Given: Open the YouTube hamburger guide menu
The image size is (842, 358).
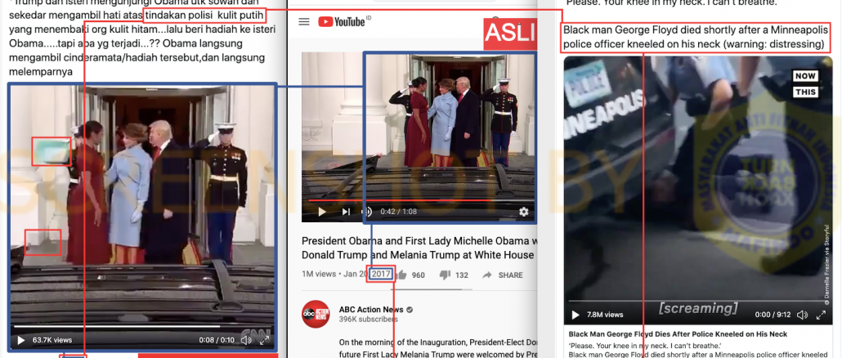Looking at the screenshot, I should pyautogui.click(x=304, y=22).
